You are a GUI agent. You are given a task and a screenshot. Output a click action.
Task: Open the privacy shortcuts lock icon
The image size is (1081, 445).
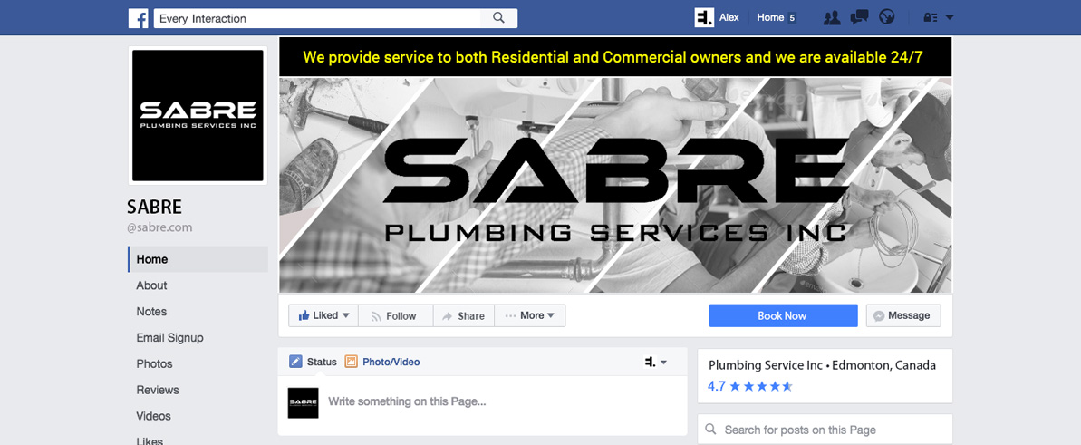click(931, 18)
